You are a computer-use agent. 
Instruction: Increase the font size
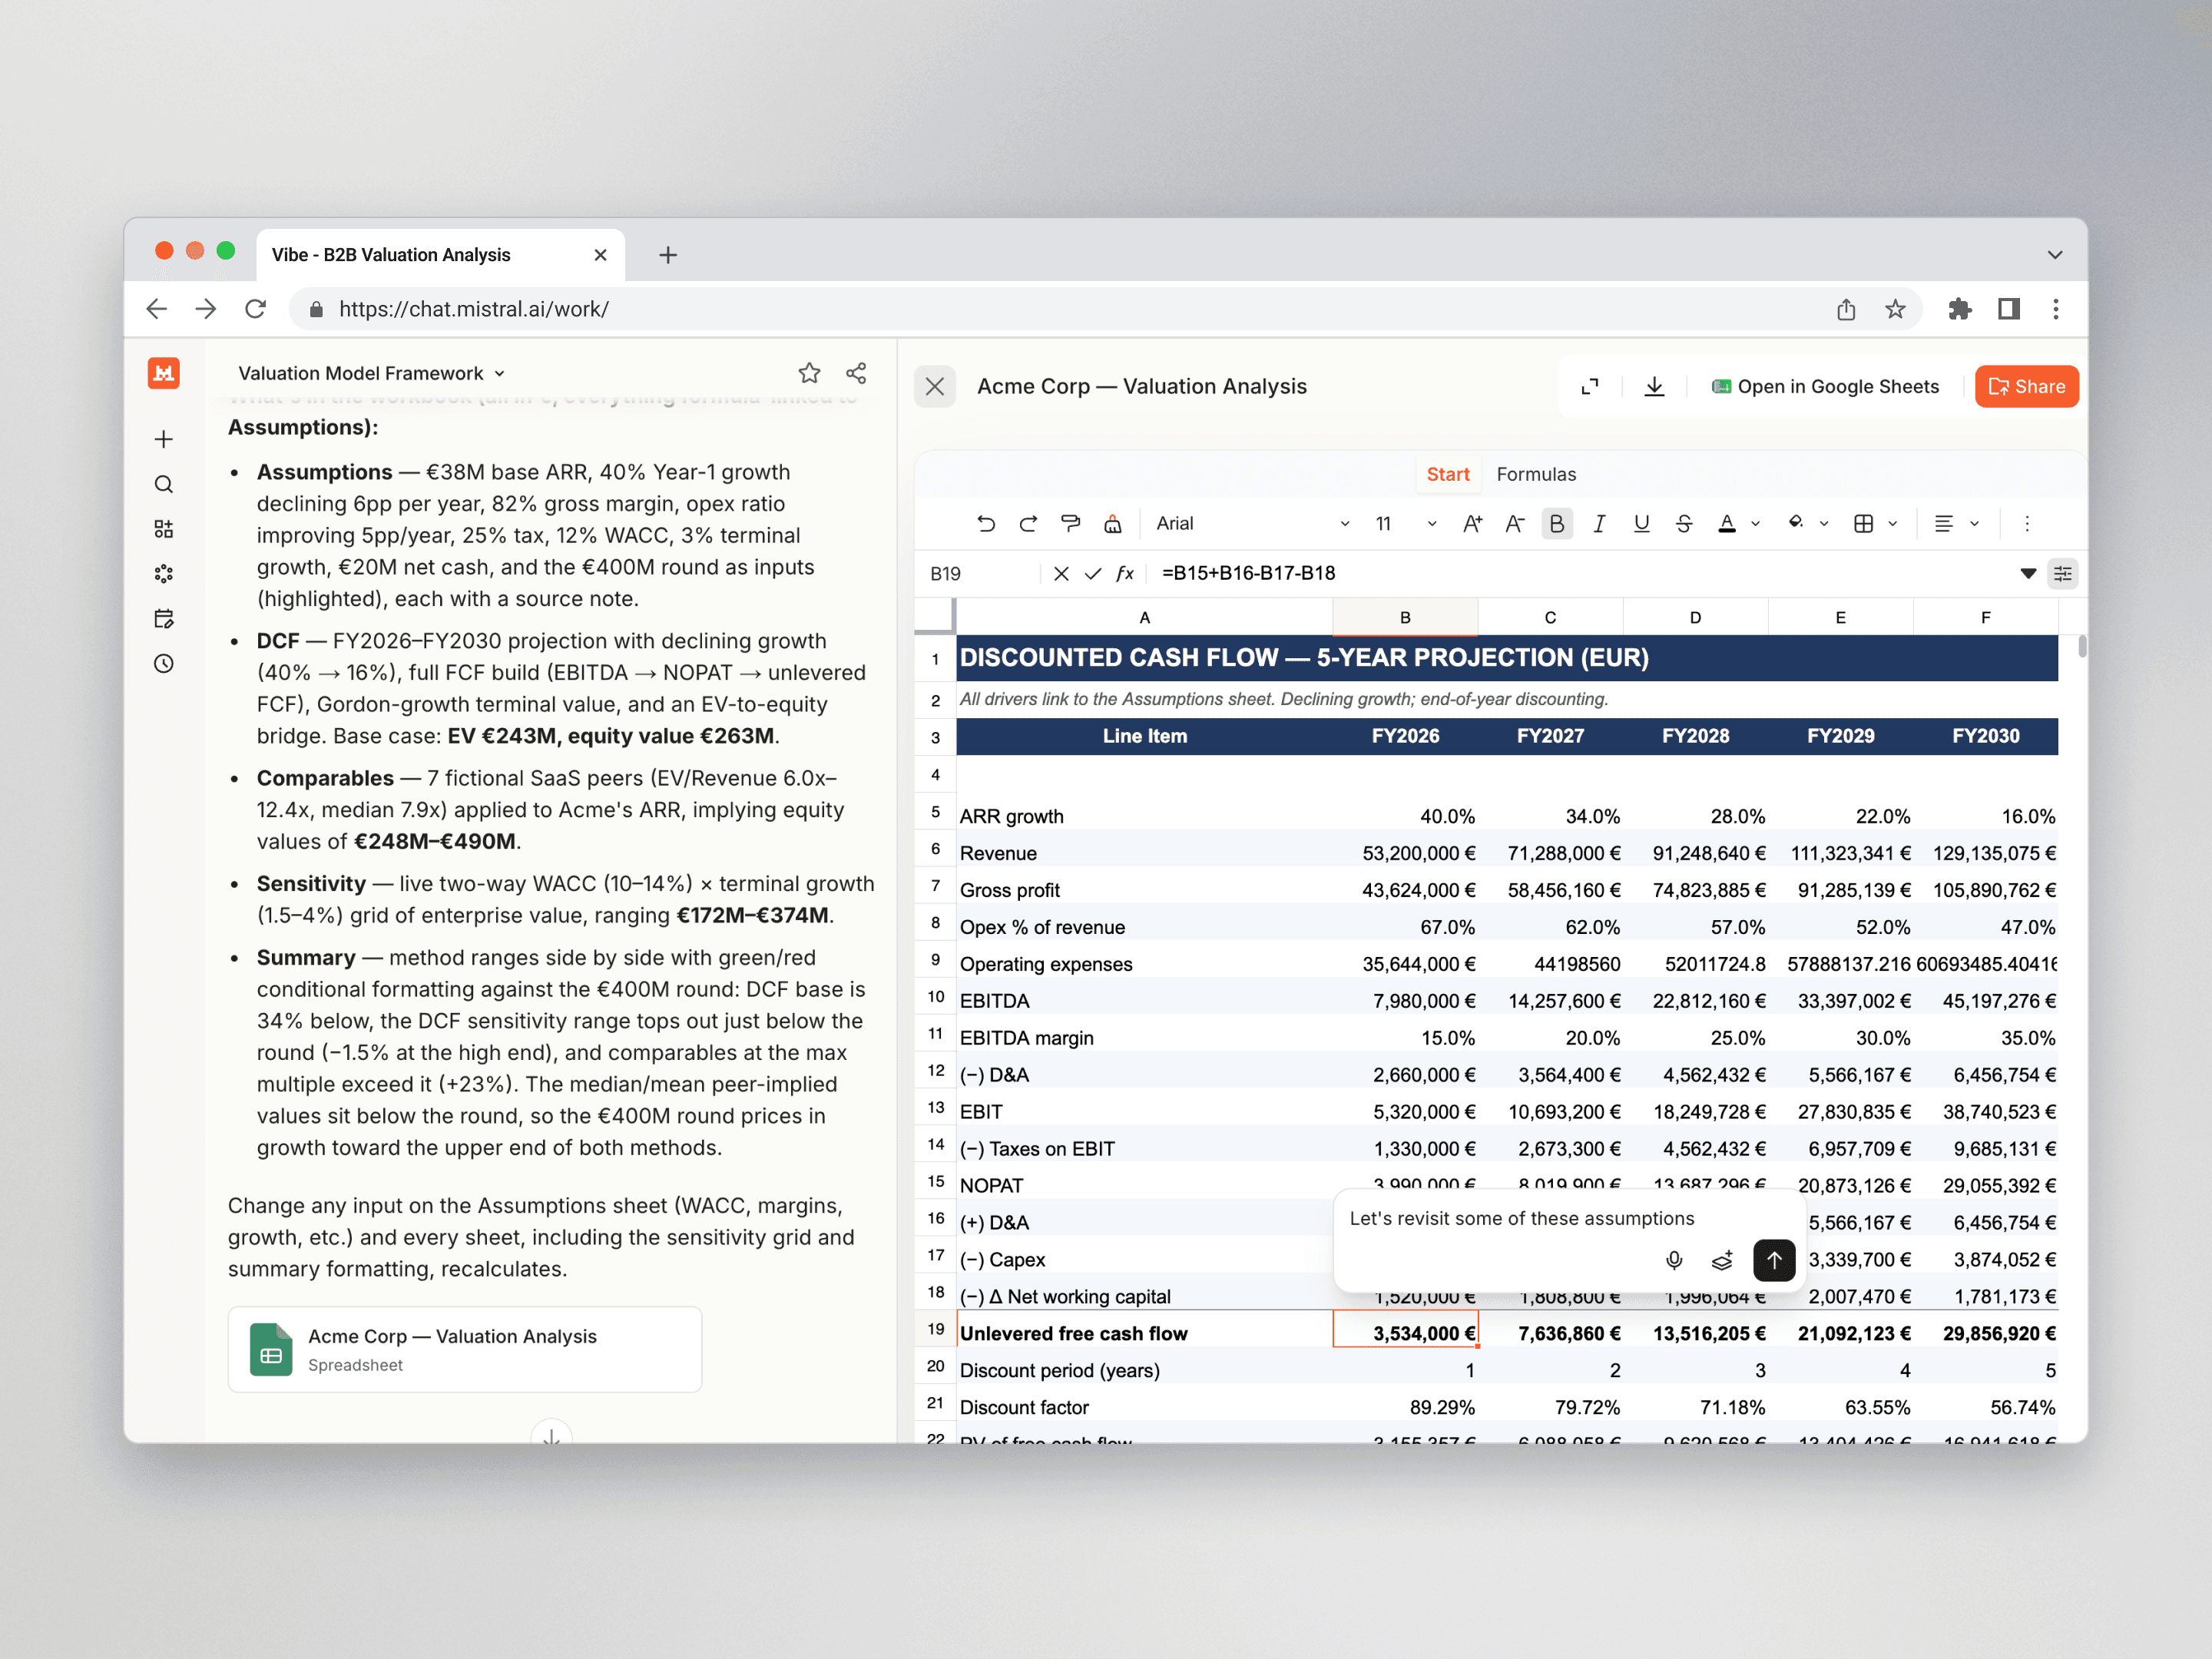(x=1472, y=523)
